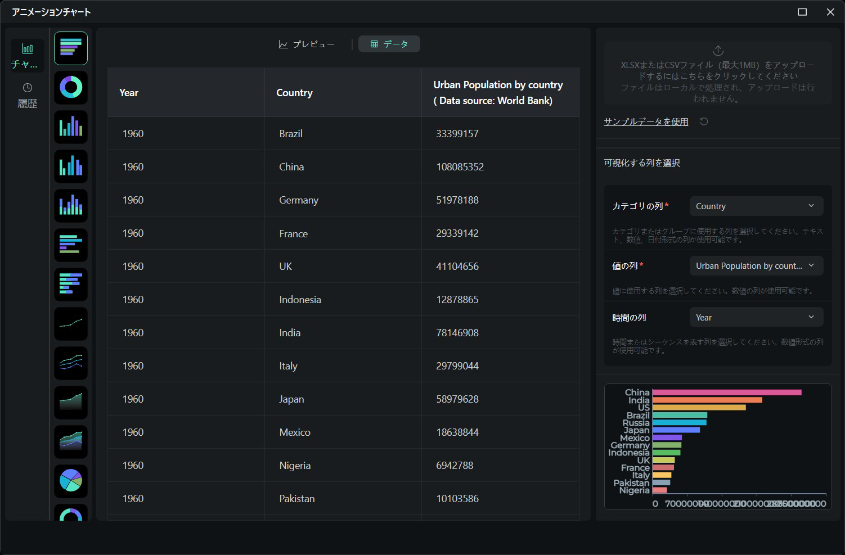Switch to the データ tab
845x555 pixels.
tap(389, 44)
